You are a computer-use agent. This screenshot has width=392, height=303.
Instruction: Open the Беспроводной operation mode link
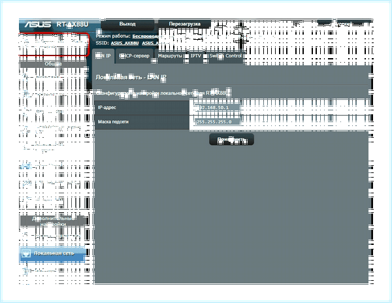point(145,36)
